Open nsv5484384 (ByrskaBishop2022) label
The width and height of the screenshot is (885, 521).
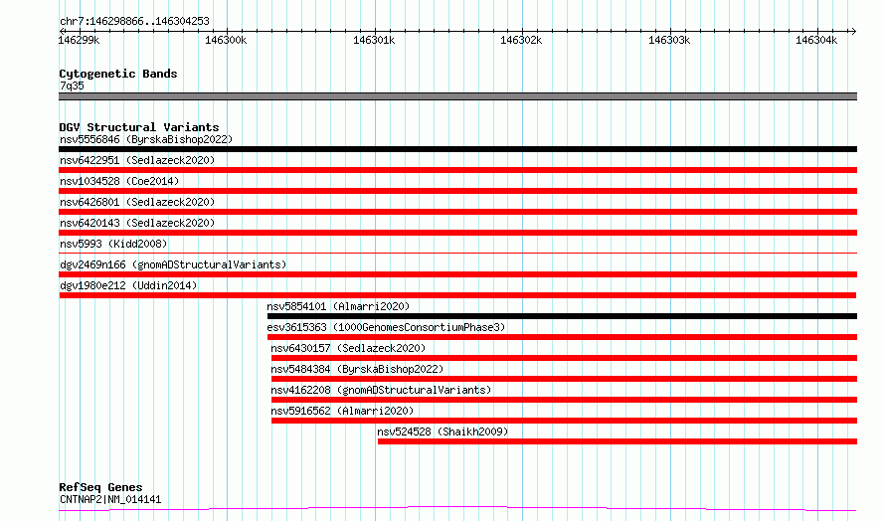[x=357, y=369]
